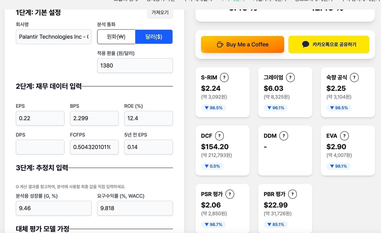Click the 숙향 공식 question mark icon
Image resolution: width=381 pixels, height=233 pixels.
point(354,77)
